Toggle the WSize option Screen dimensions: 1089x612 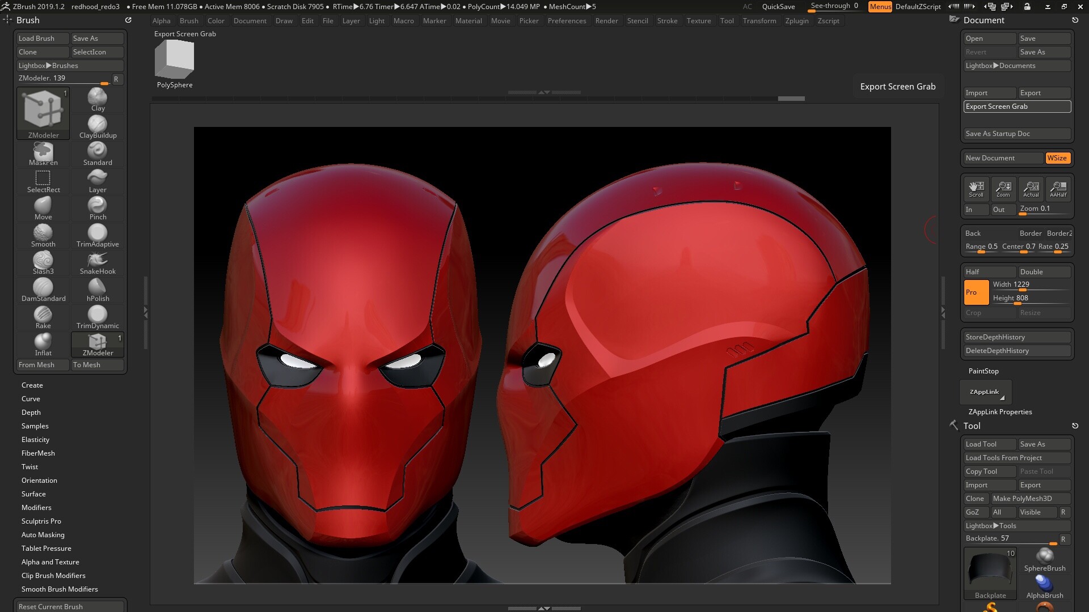click(1057, 158)
